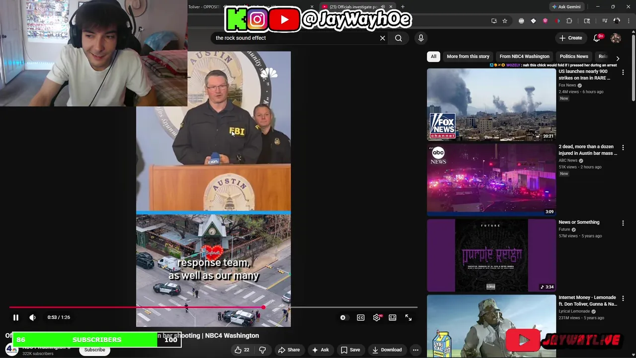
Task: Open options menu for Fox News video
Action: click(623, 73)
